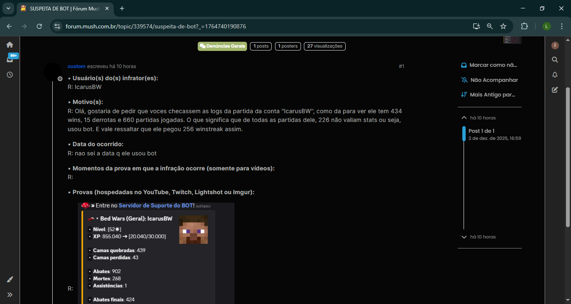
Task: Open the Denúncias Gerais category tag
Action: (x=222, y=46)
